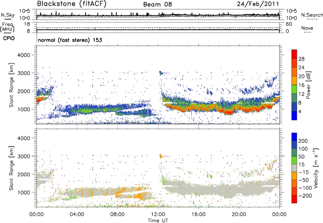The image size is (323, 223).
Task: Click the 'Beam 08' label
Action: click(157, 4)
